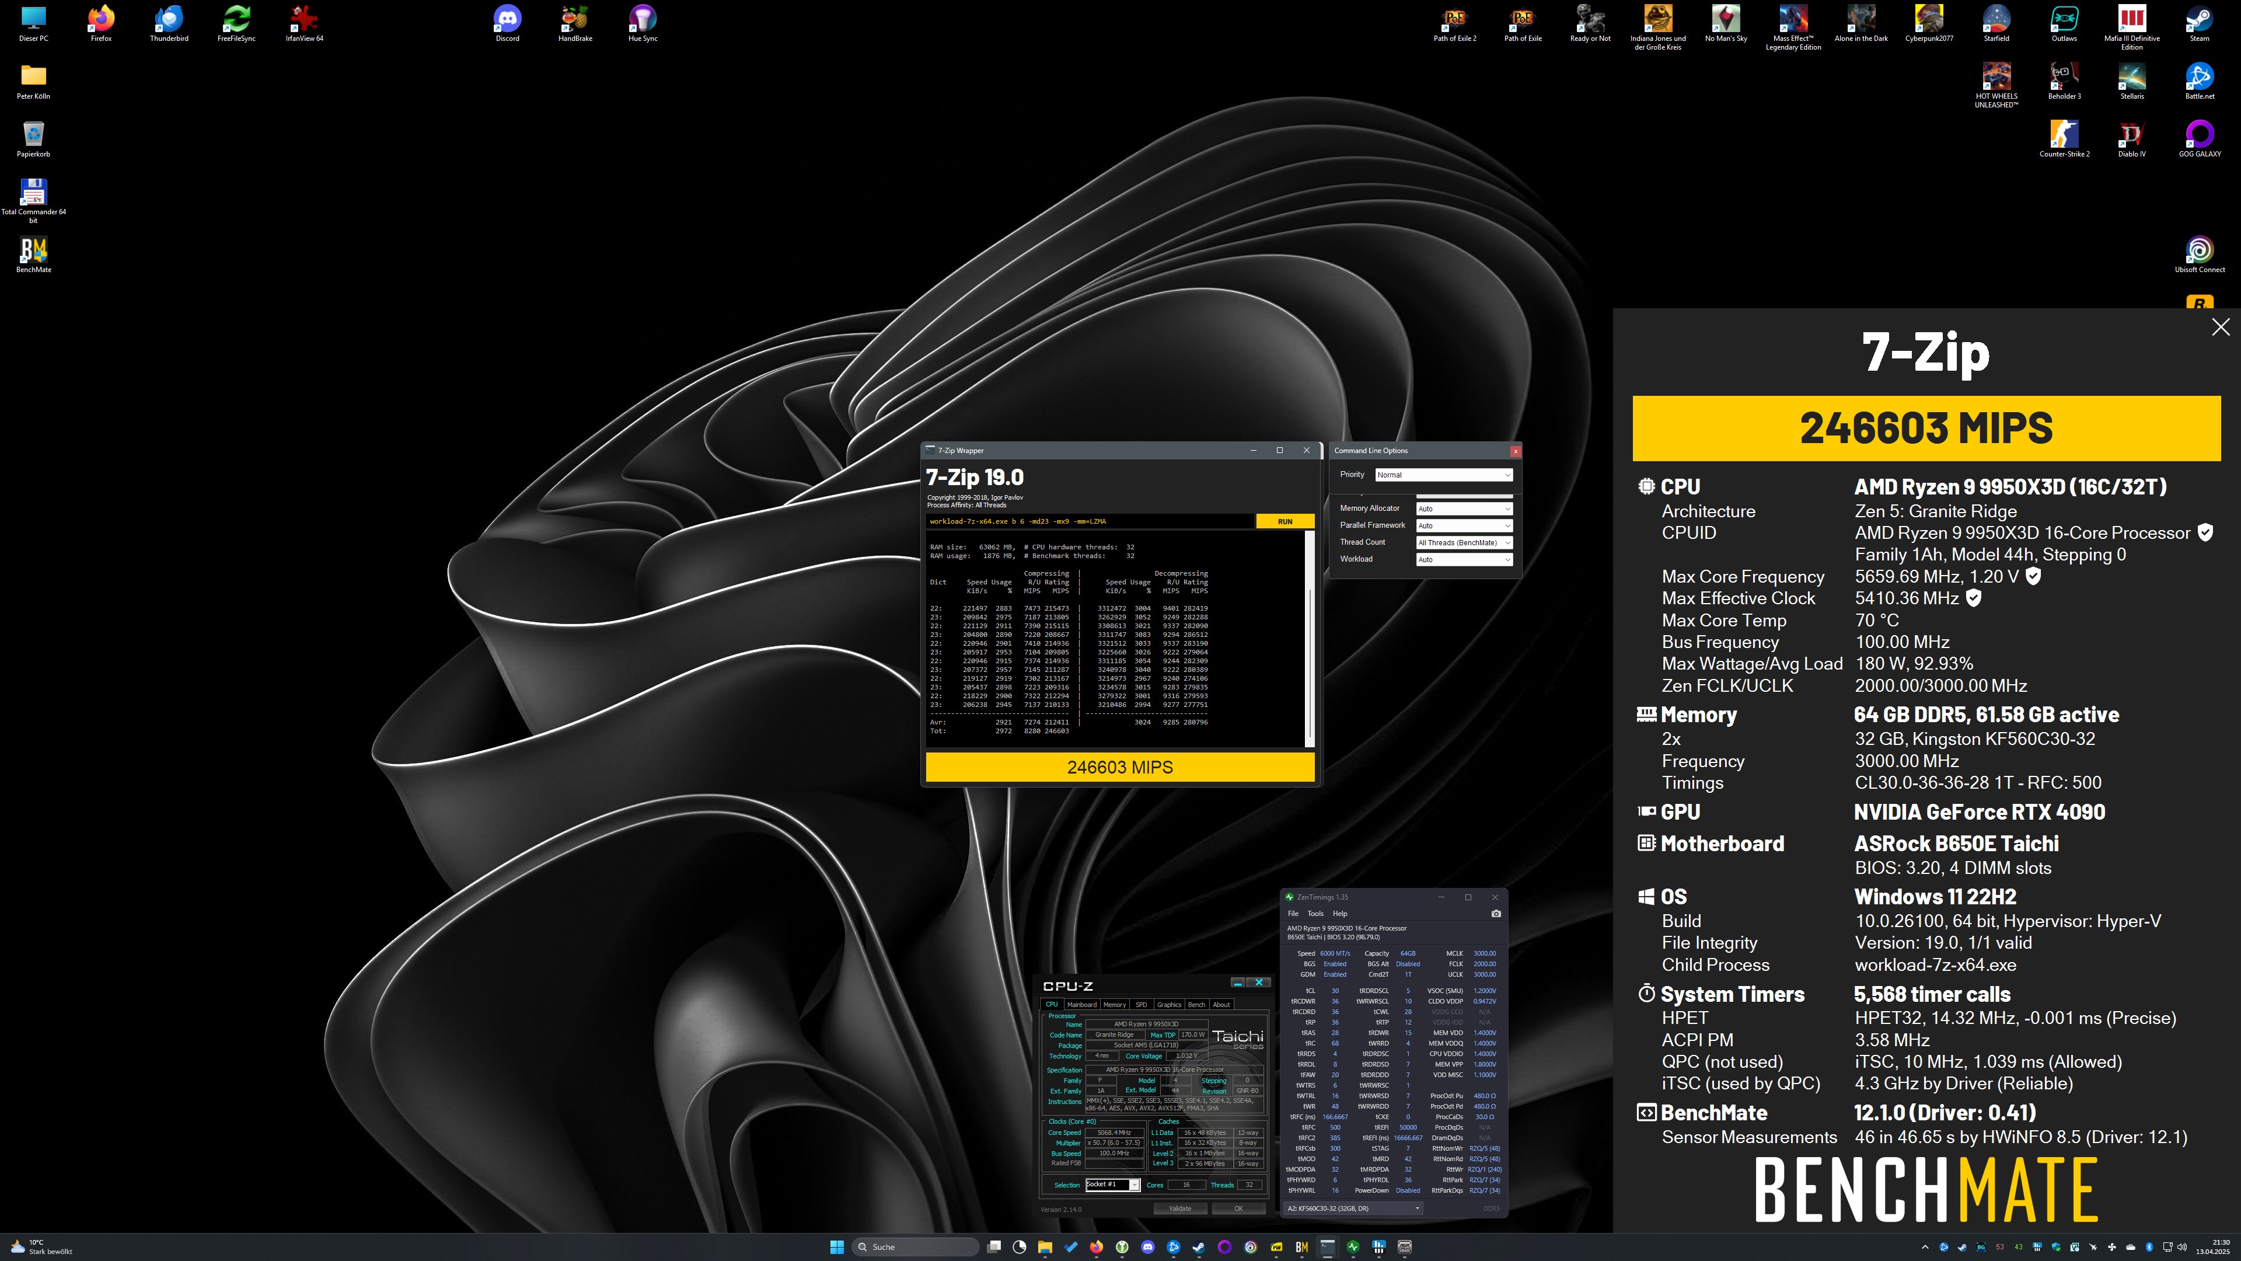
Task: Open the ZenTimings File menu
Action: (x=1293, y=914)
